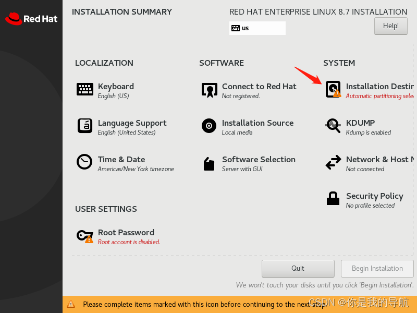This screenshot has height=313, width=417.
Task: Open Time & Date settings label
Action: click(x=121, y=160)
